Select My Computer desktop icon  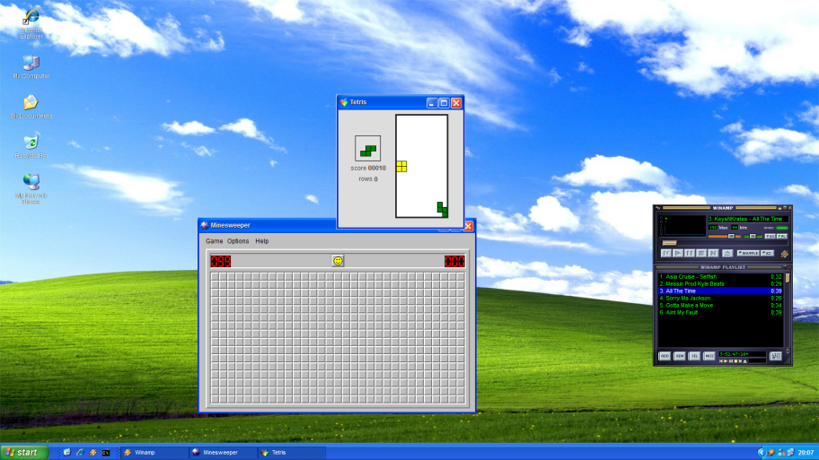[31, 66]
